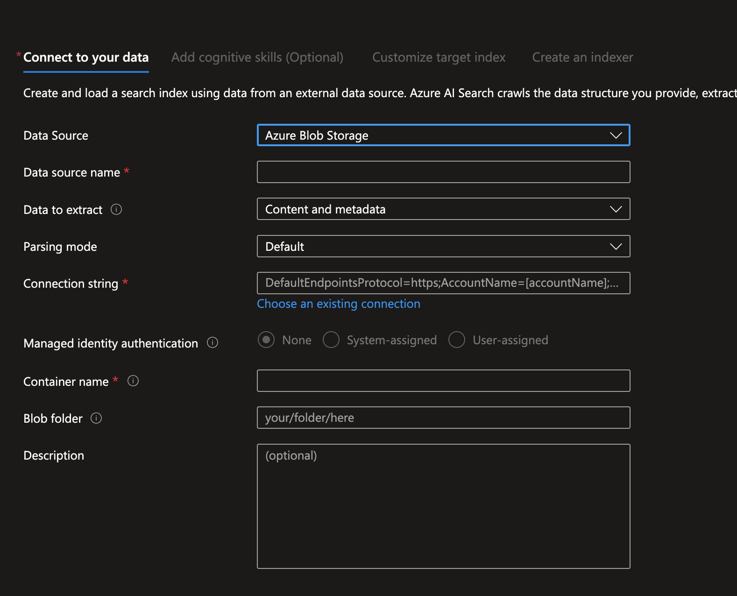737x596 pixels.
Task: Click the Managed identity authentication label
Action: [x=111, y=343]
